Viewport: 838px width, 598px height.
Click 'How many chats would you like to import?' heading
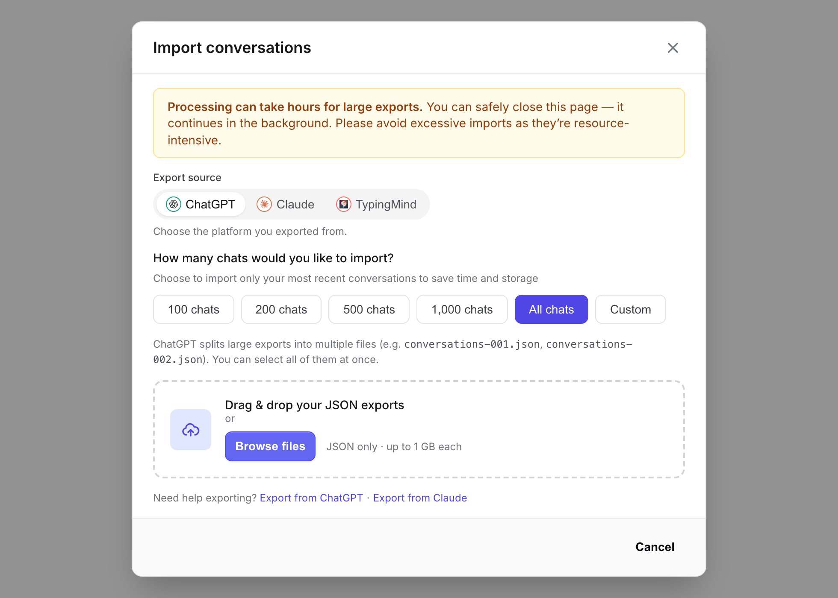coord(273,258)
